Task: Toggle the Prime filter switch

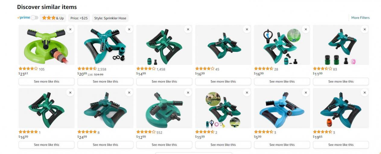Action: click(34, 18)
